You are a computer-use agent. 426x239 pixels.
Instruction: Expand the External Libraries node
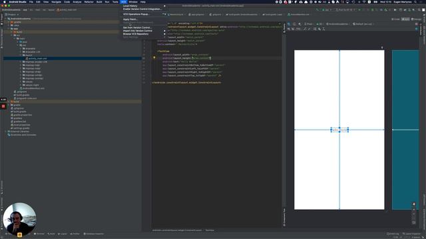pos(6,131)
